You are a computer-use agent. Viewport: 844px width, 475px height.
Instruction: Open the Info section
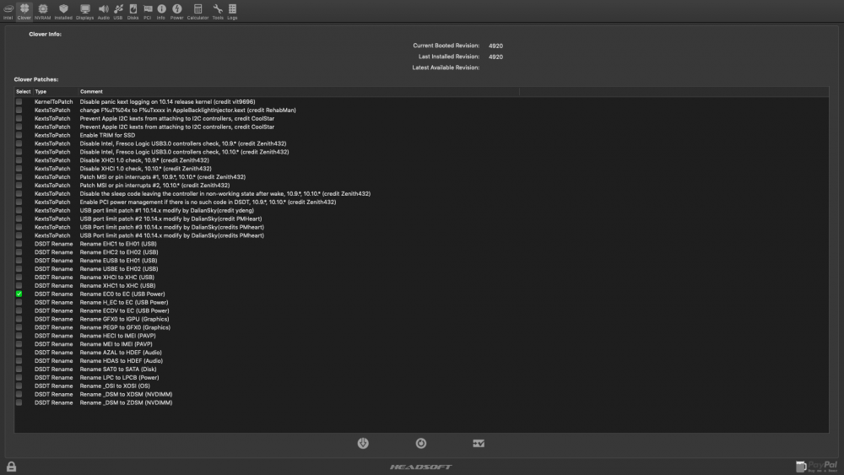pyautogui.click(x=161, y=11)
